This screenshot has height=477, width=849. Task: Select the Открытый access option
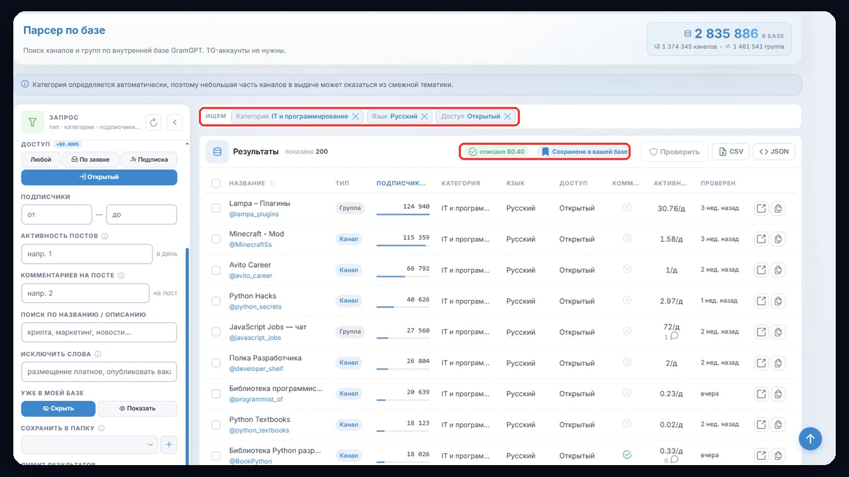99,177
